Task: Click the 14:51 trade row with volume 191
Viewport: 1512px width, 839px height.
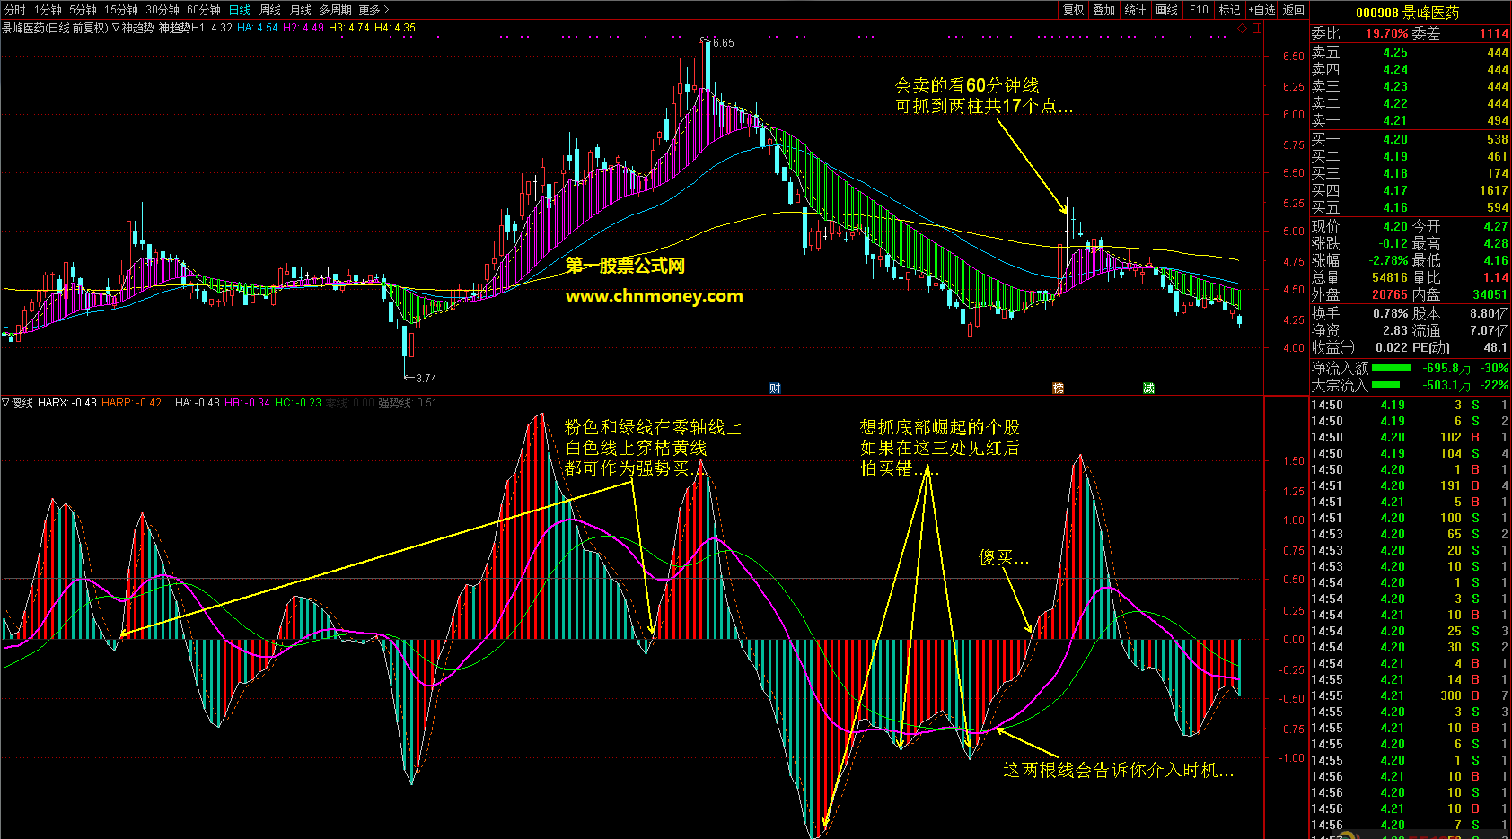Action: pos(1410,485)
